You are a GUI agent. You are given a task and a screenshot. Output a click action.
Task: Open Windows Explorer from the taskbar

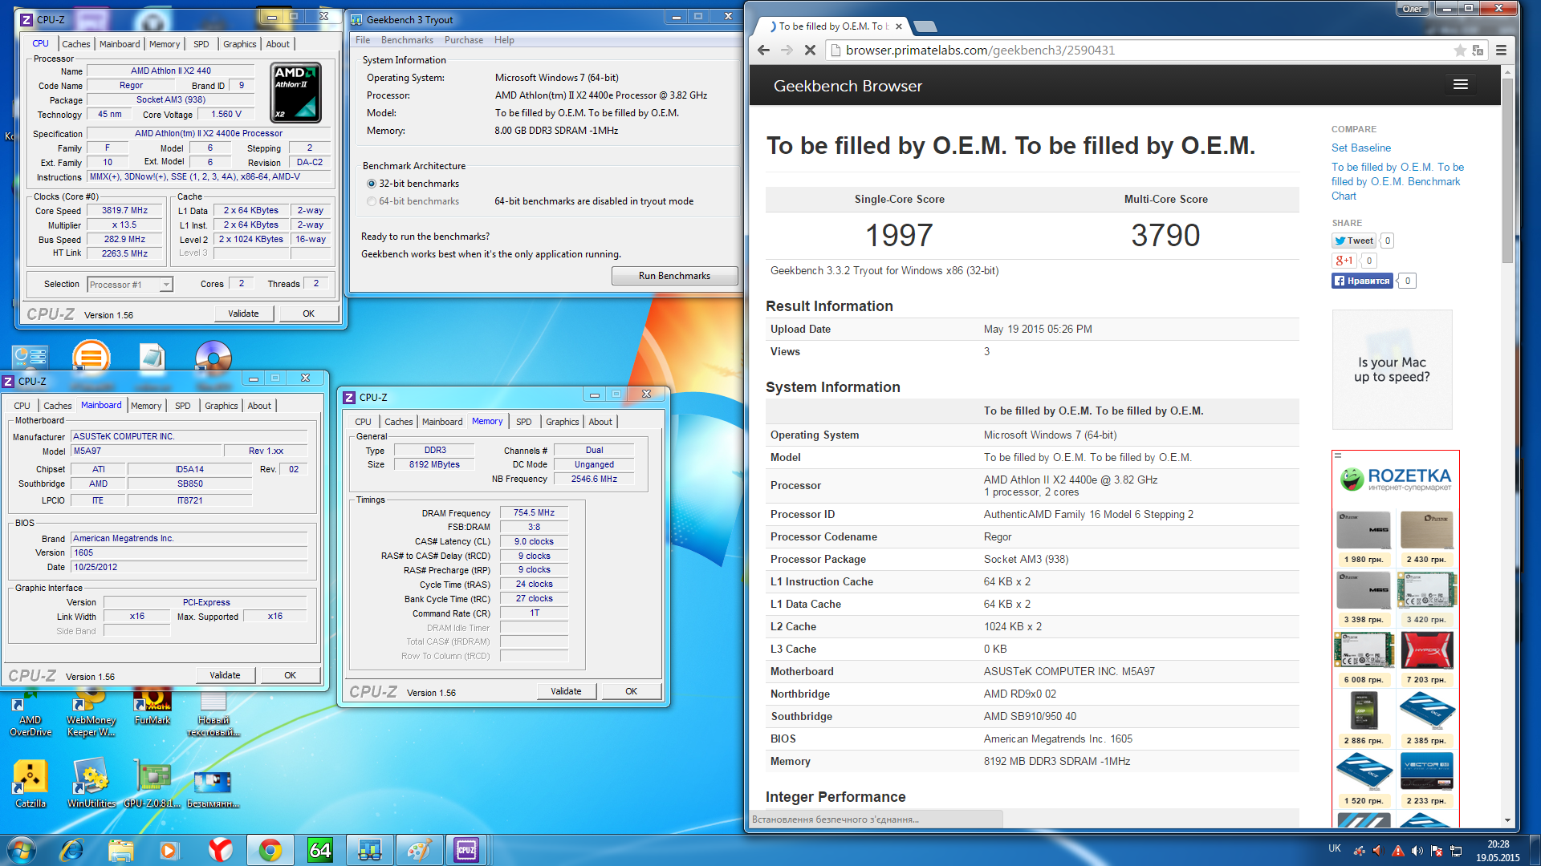click(120, 850)
